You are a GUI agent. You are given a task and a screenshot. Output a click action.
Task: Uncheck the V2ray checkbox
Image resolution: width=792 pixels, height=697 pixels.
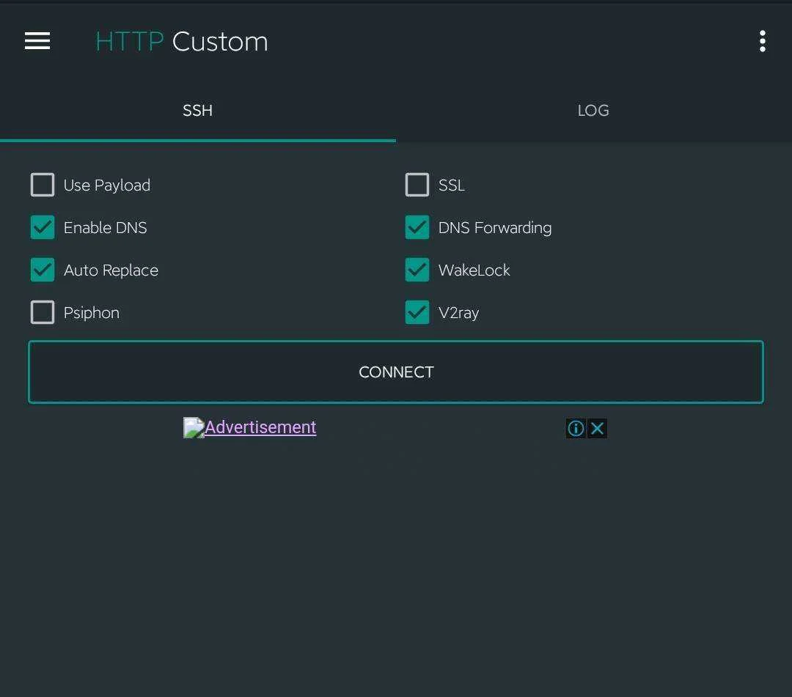pos(417,312)
